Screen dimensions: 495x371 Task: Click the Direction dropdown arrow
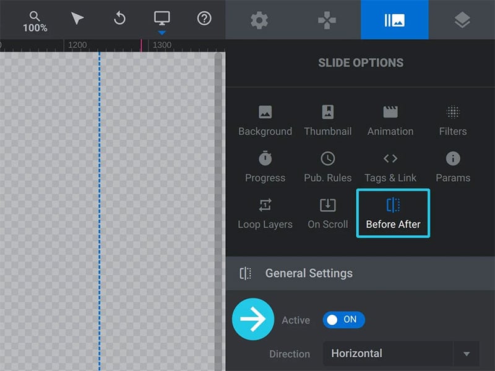click(x=467, y=354)
